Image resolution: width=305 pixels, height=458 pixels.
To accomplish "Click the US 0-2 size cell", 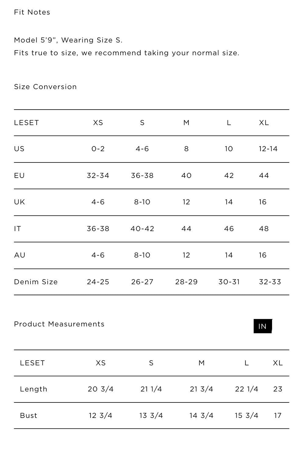I will pyautogui.click(x=98, y=149).
